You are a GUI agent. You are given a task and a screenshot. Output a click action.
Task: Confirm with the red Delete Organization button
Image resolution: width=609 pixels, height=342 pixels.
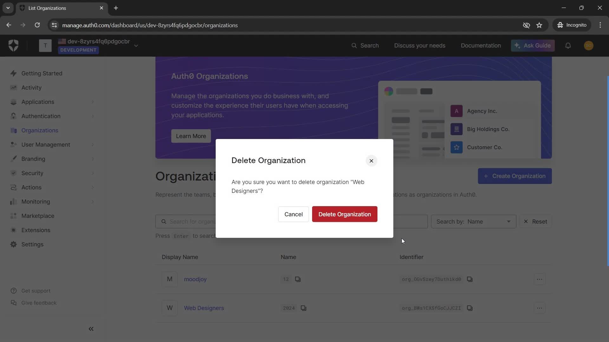click(x=344, y=214)
